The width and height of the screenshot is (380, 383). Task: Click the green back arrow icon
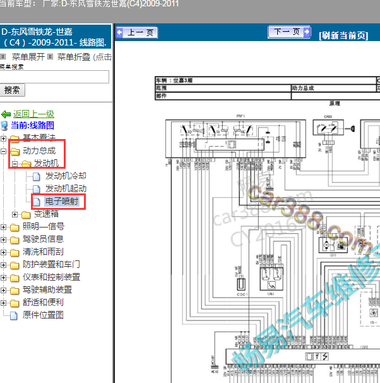coord(6,114)
